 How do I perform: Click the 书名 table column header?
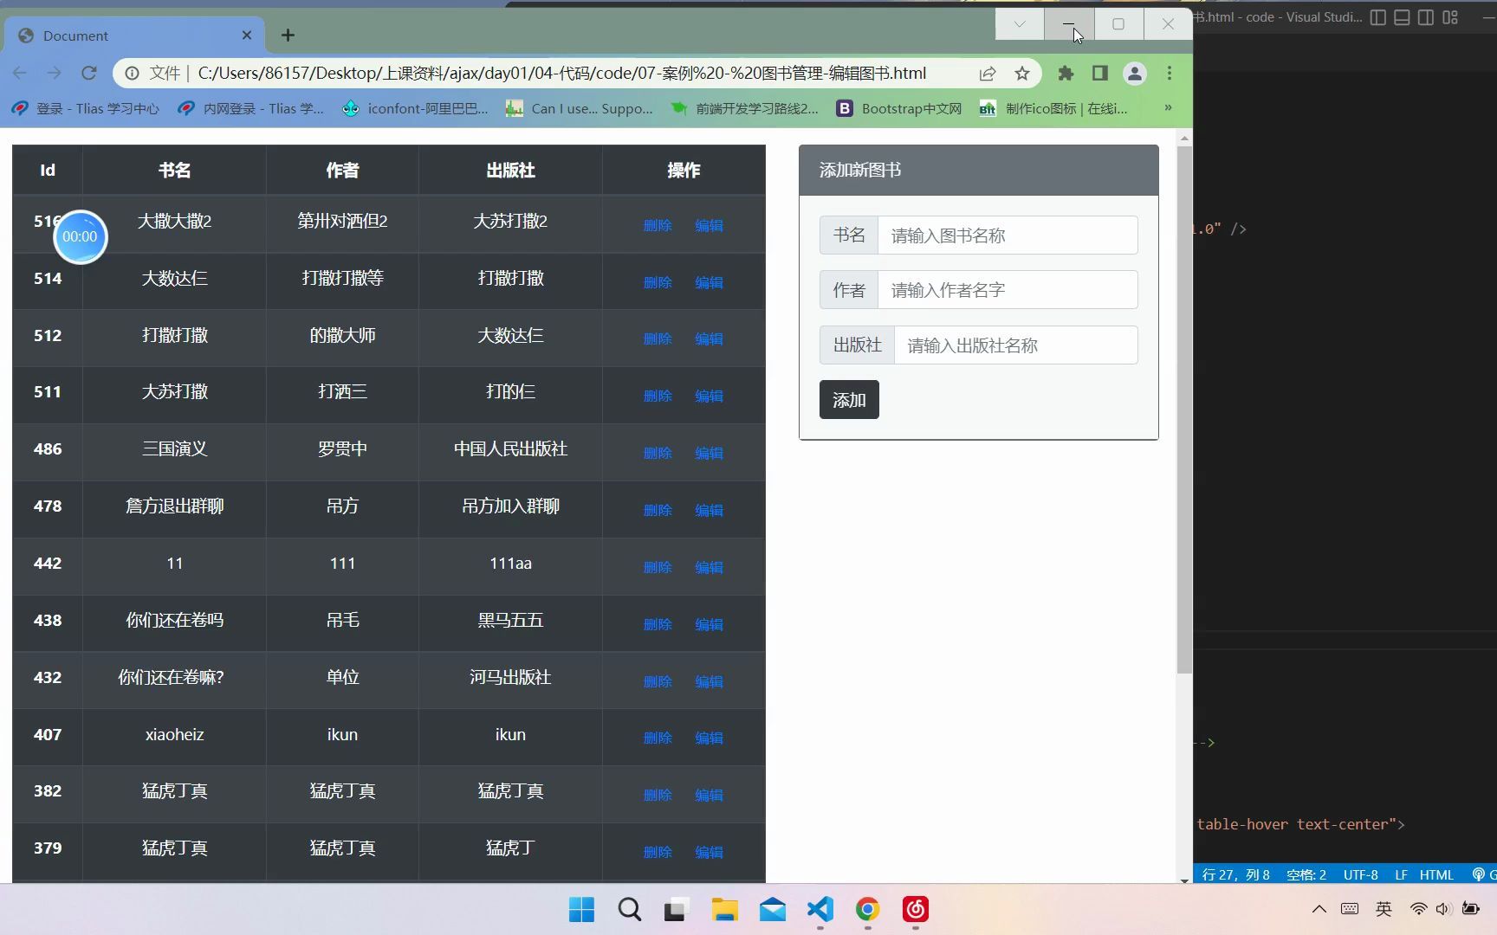click(x=174, y=170)
